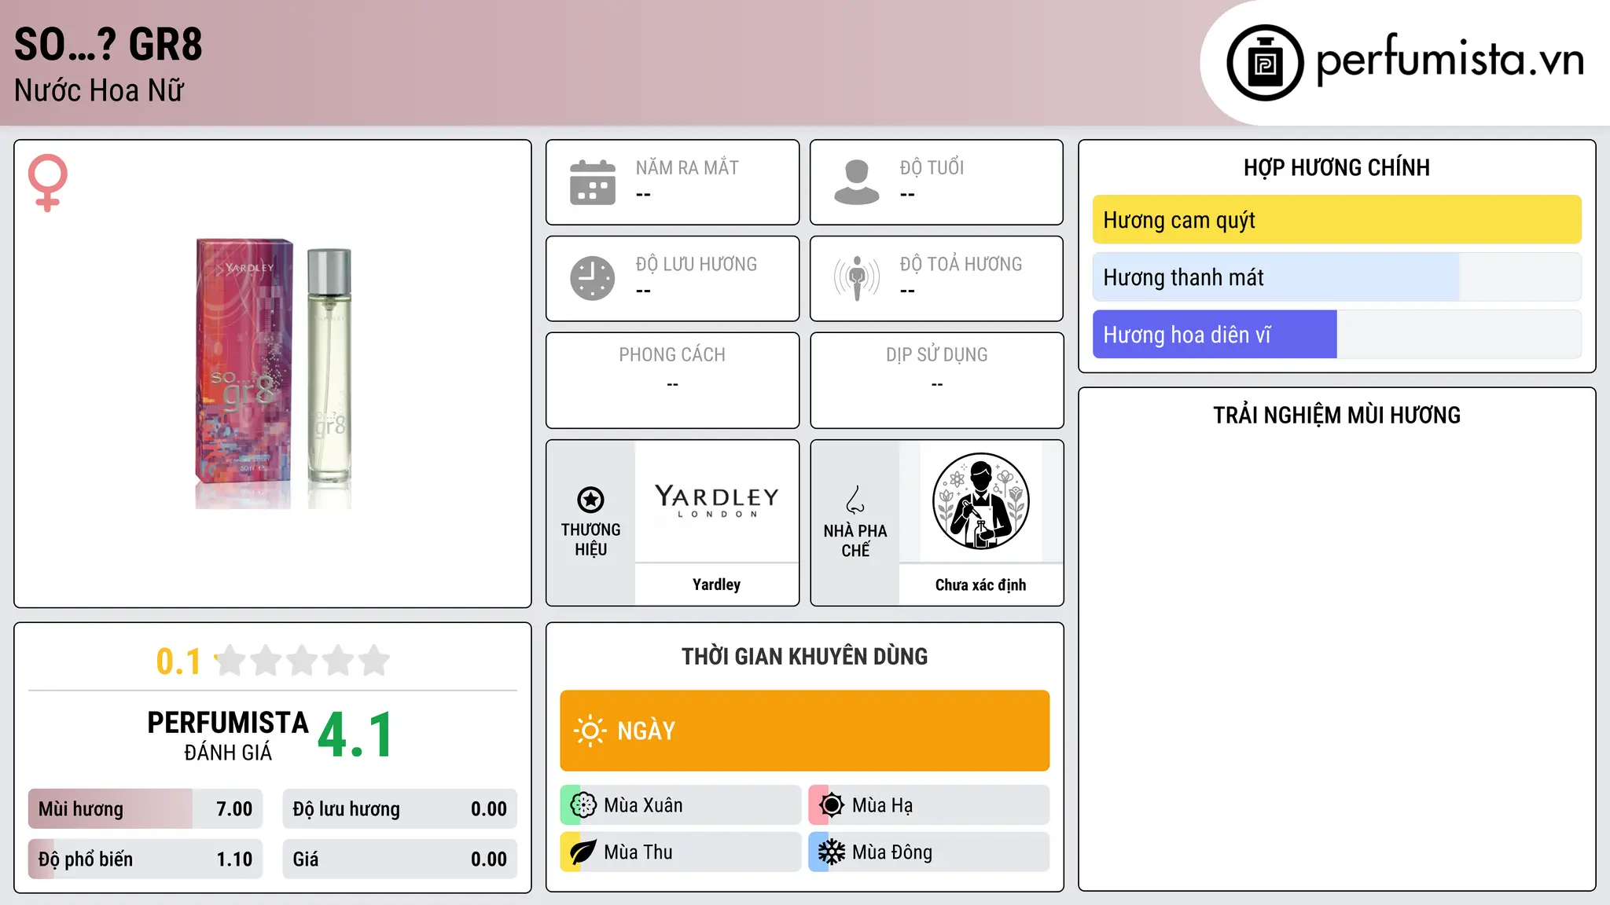Click the calendar icon beside Năm Ra Mắt
This screenshot has width=1610, height=905.
(593, 182)
